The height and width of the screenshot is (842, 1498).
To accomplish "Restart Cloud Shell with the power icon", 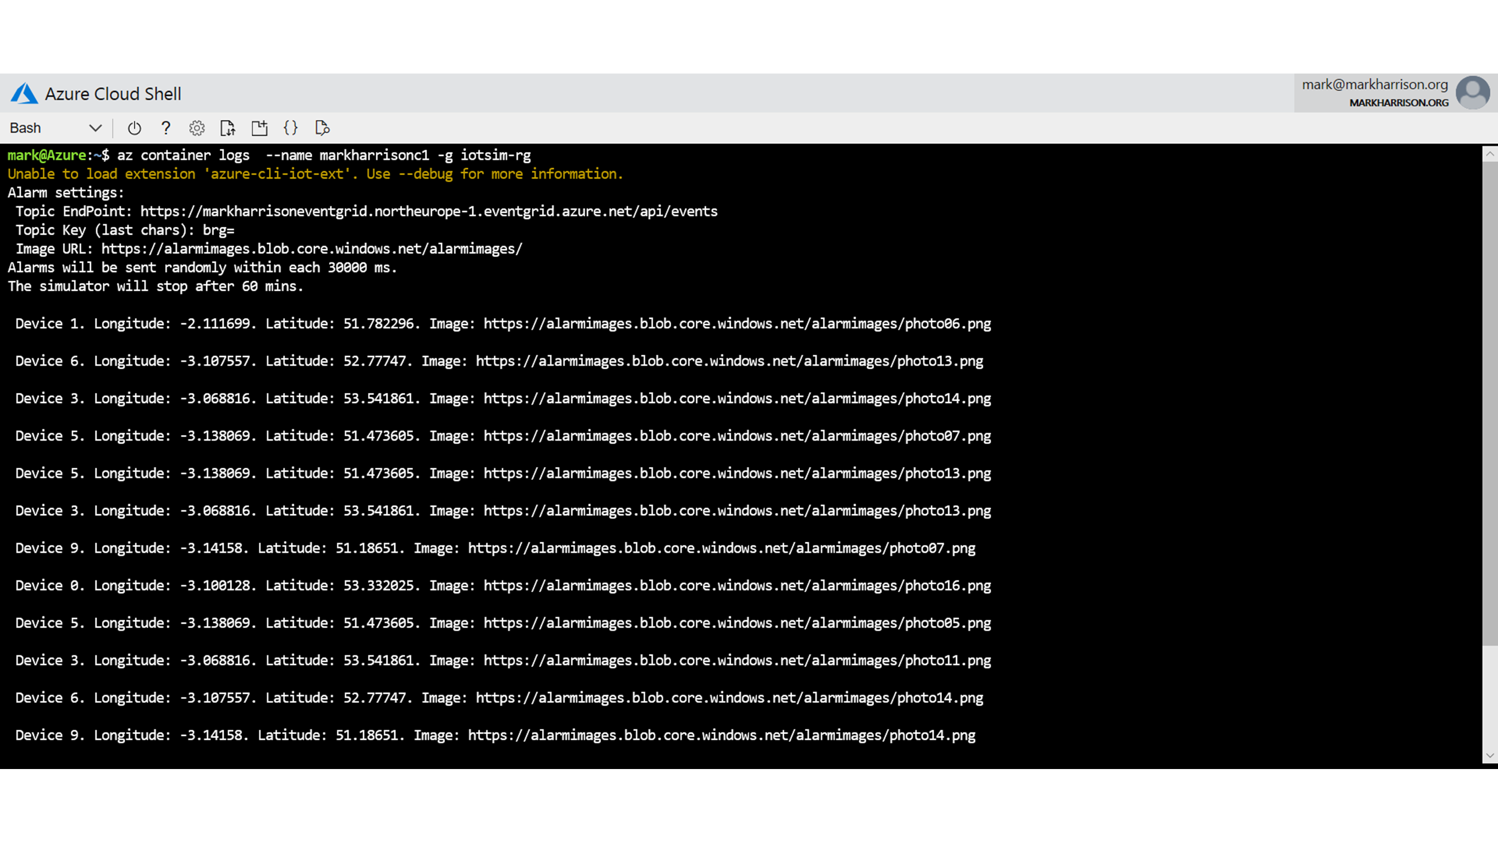I will coord(134,128).
